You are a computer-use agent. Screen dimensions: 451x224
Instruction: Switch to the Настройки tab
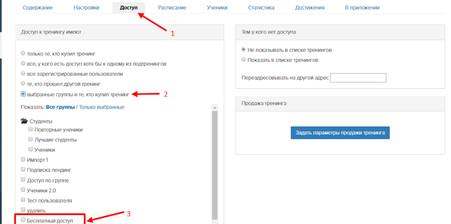click(86, 8)
